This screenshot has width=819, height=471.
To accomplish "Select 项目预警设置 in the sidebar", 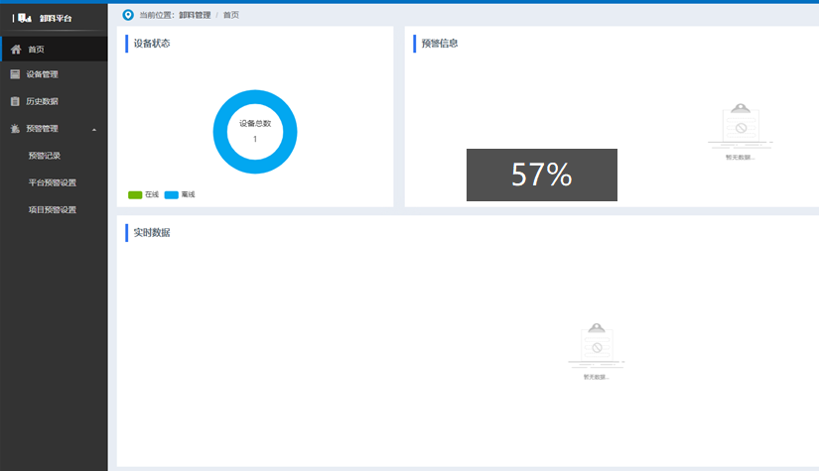I will [53, 209].
